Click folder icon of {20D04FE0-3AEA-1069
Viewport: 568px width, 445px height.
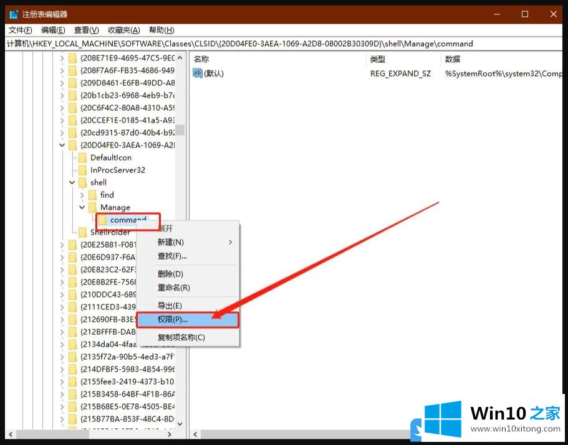(72, 145)
